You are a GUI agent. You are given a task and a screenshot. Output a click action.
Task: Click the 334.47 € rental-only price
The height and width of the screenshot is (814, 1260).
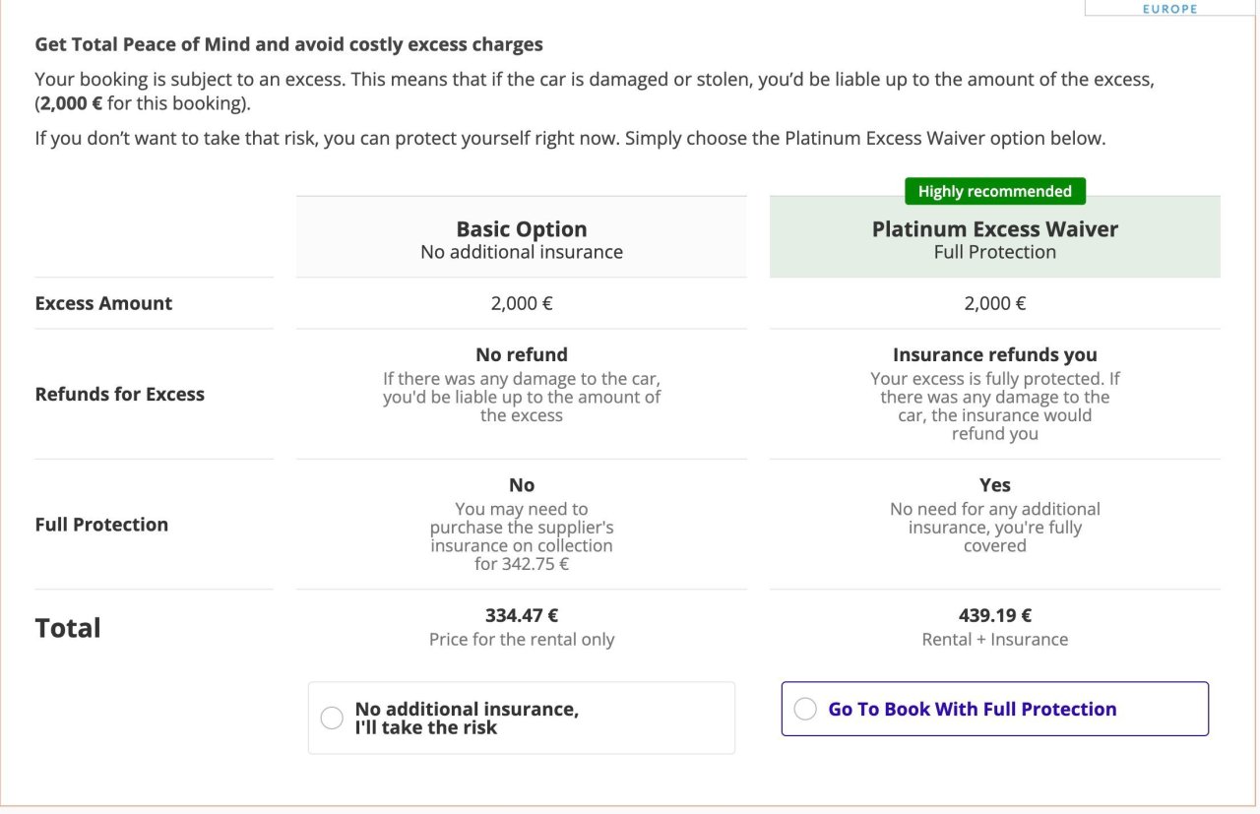click(521, 616)
